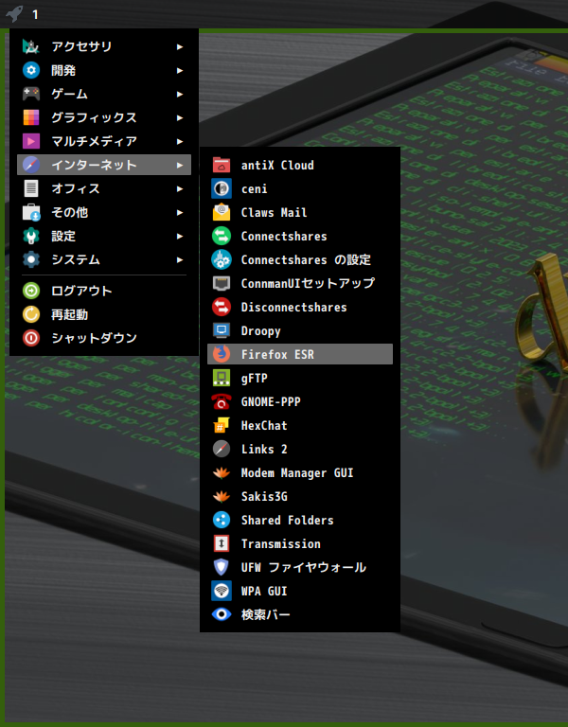The height and width of the screenshot is (727, 568).
Task: Select the 検索バー menu entry
Action: tap(300, 613)
